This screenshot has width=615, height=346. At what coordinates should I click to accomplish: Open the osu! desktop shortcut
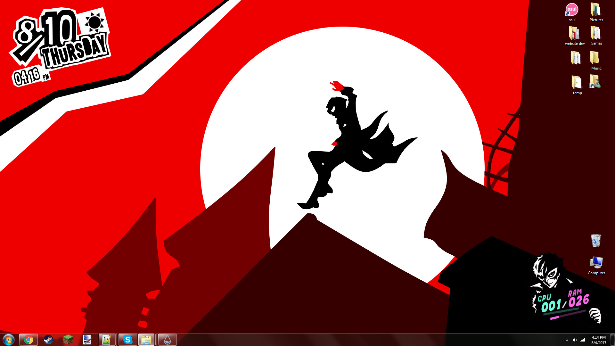coord(572,12)
